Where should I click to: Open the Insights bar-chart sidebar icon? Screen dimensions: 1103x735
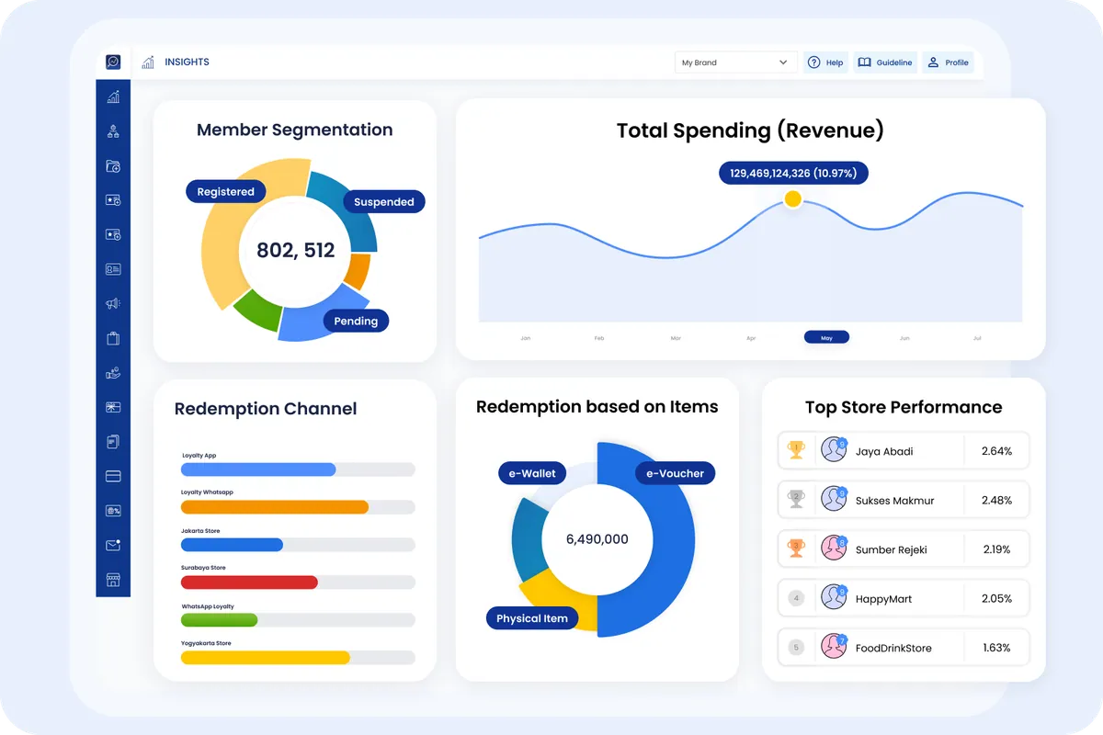[x=113, y=96]
